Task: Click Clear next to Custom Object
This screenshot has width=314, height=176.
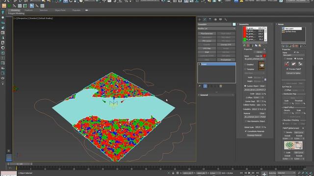Action: click(262, 86)
